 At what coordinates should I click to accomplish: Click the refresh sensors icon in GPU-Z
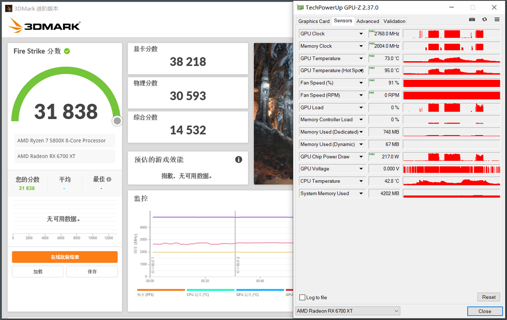484,19
